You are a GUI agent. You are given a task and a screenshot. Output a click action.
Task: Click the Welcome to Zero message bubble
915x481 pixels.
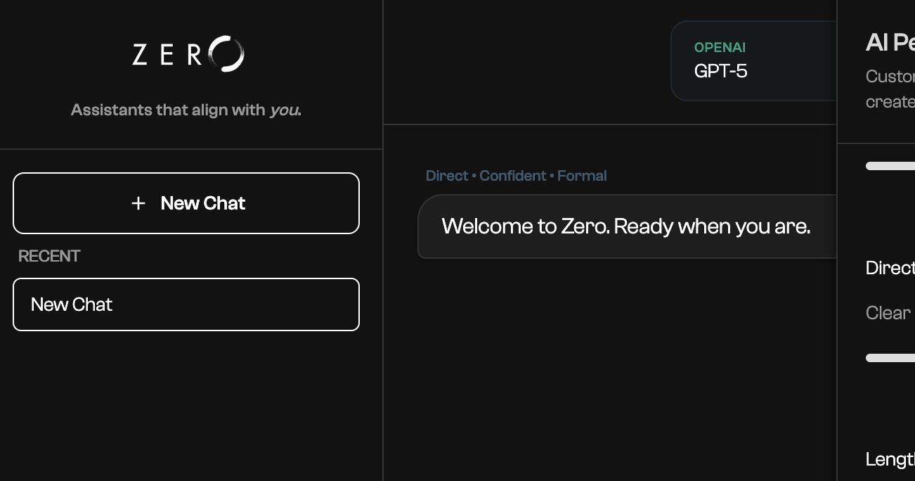tap(625, 226)
